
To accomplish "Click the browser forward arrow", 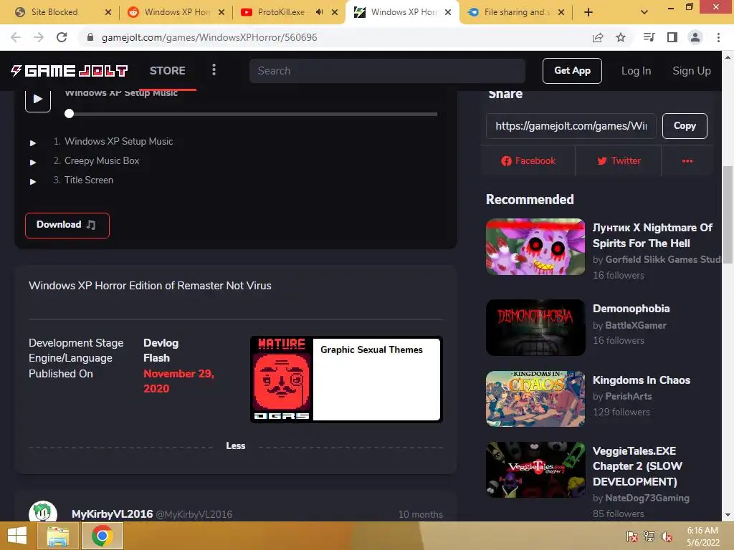I will (x=39, y=37).
